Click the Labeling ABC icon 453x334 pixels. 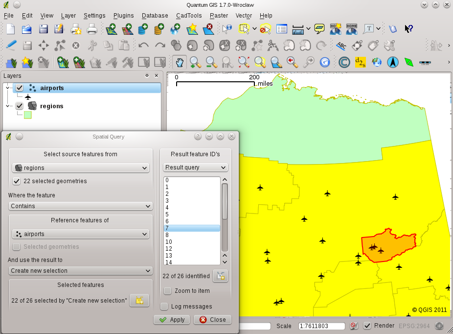(341, 46)
